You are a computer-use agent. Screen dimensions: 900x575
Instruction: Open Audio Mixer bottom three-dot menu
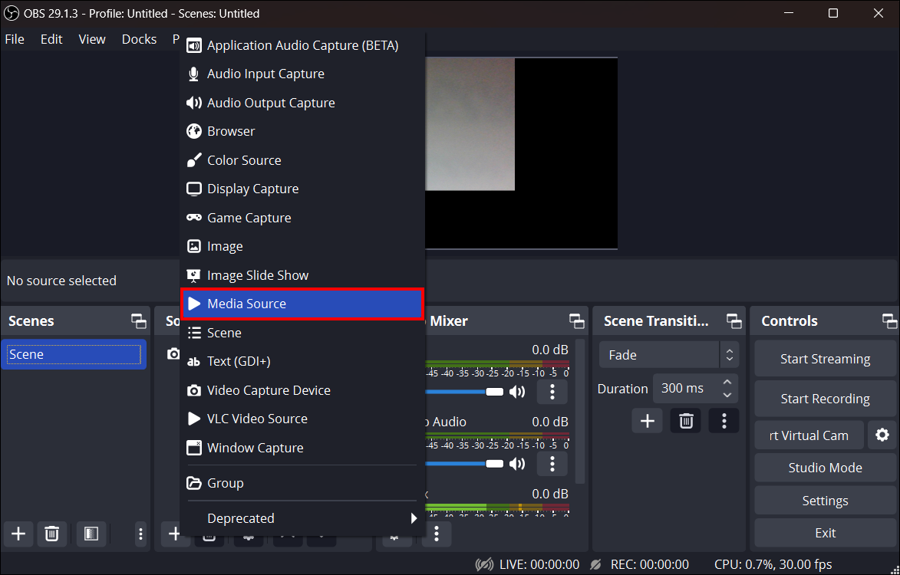[437, 534]
